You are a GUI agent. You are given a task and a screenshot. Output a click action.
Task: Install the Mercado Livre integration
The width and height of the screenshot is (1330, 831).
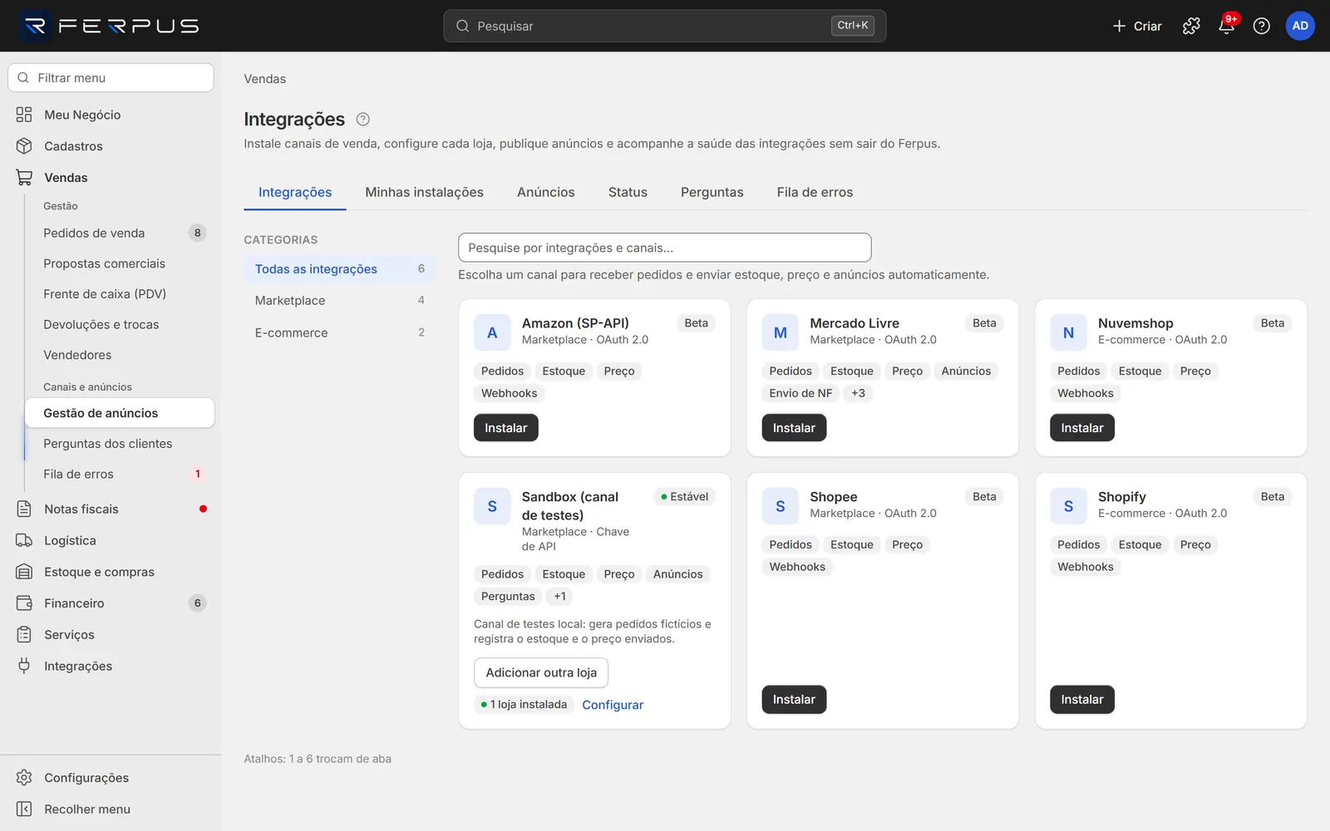point(794,428)
